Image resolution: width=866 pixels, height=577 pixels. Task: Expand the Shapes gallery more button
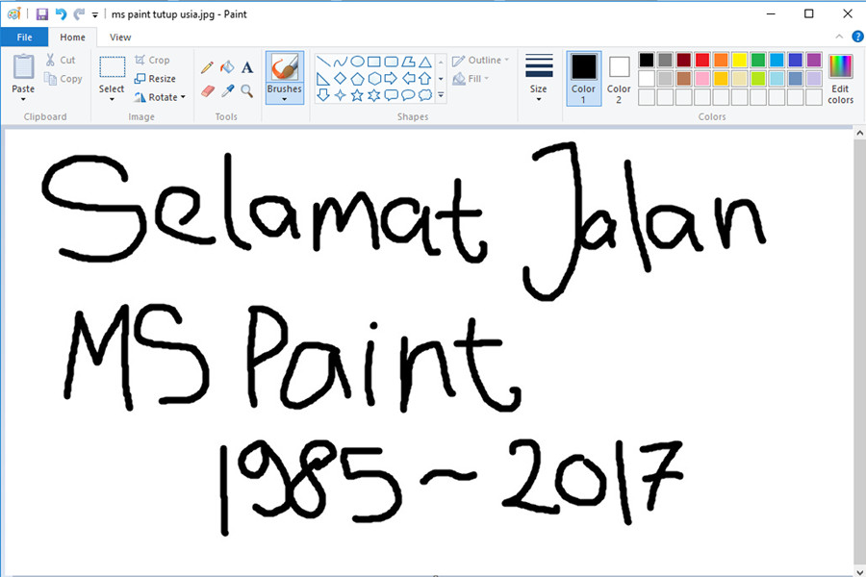pos(441,95)
